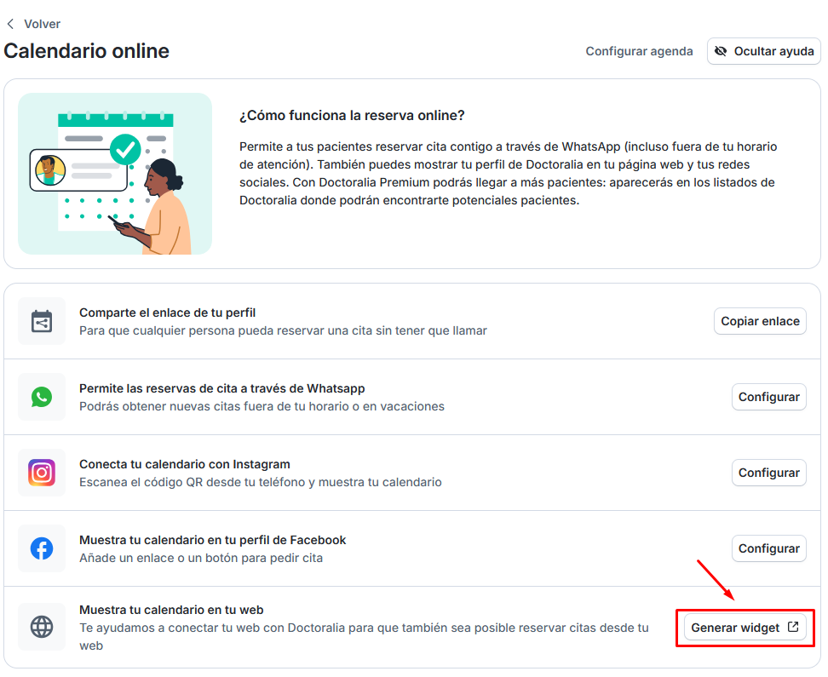Configure the Facebook profile calendar
The image size is (828, 677).
tap(769, 548)
